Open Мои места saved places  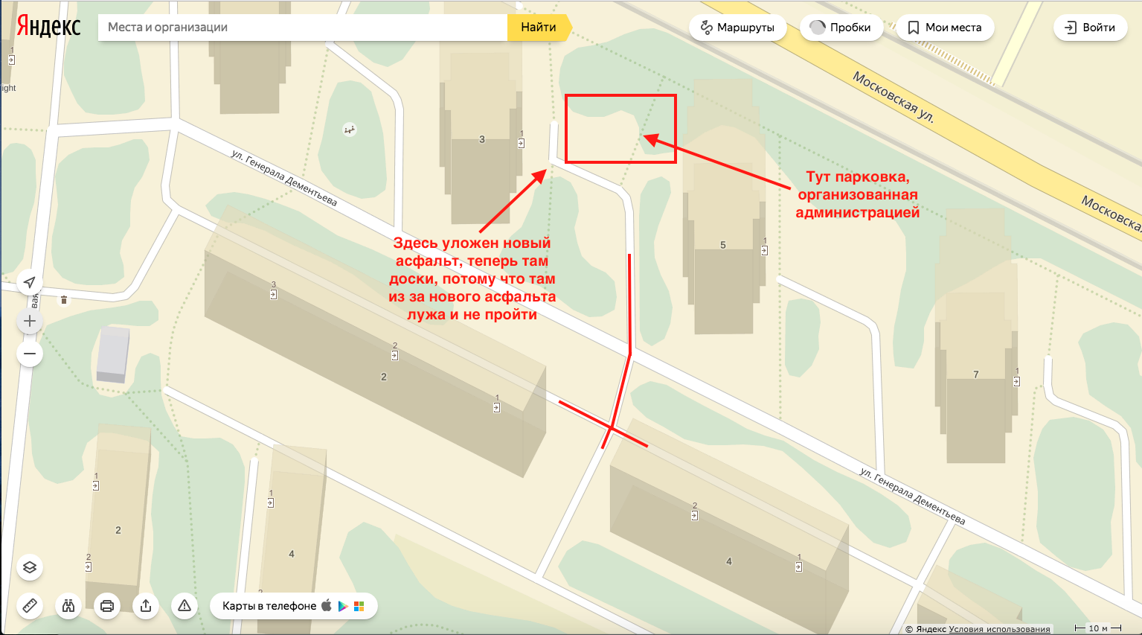[944, 28]
